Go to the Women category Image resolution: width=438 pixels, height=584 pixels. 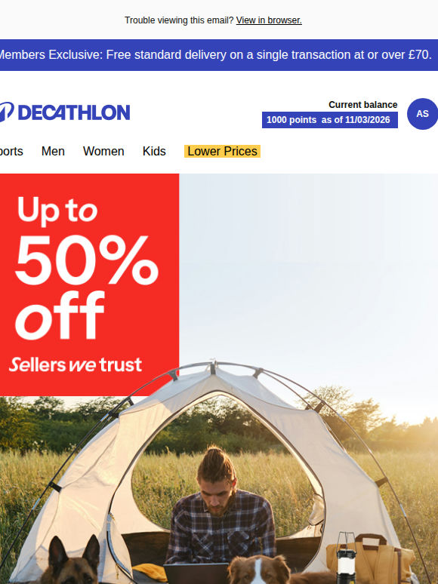103,151
